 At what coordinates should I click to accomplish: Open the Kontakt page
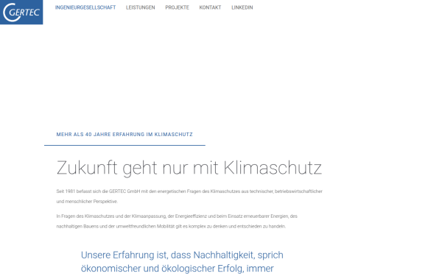[210, 7]
